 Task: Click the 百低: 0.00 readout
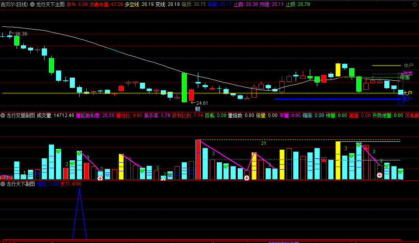pyautogui.click(x=215, y=115)
